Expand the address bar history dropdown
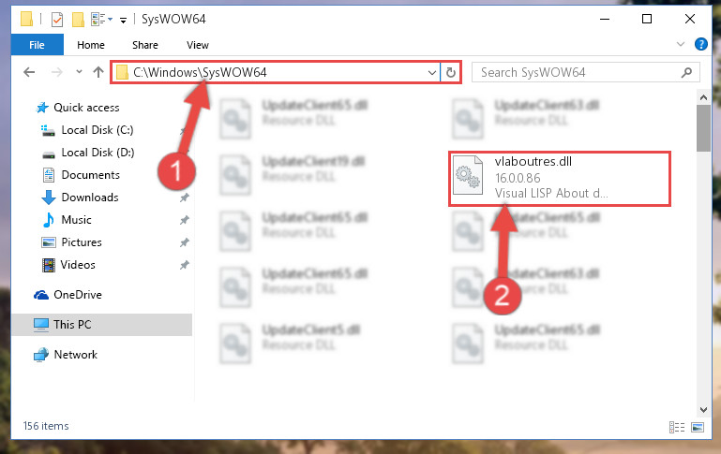The width and height of the screenshot is (721, 454). [432, 72]
